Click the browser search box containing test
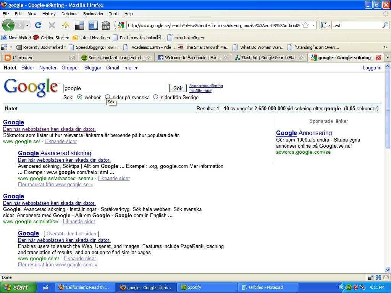The width and height of the screenshot is (391, 293). [357, 26]
